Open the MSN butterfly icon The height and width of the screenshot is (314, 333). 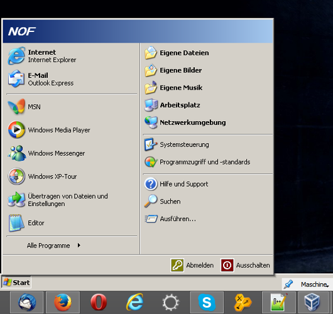16,107
